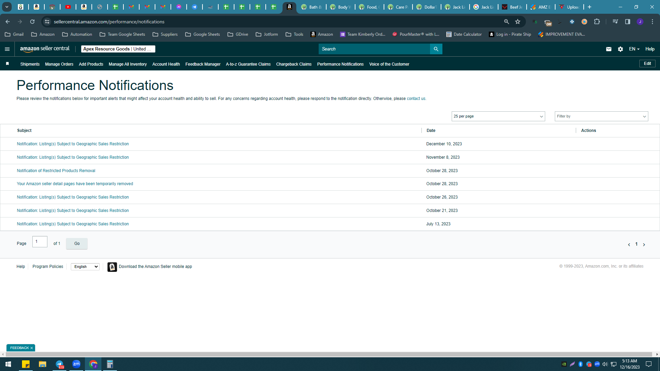The width and height of the screenshot is (660, 371).
Task: Open the Shipments menu item
Action: [30, 64]
